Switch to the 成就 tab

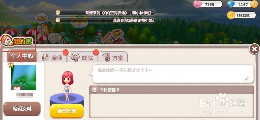(x=83, y=57)
